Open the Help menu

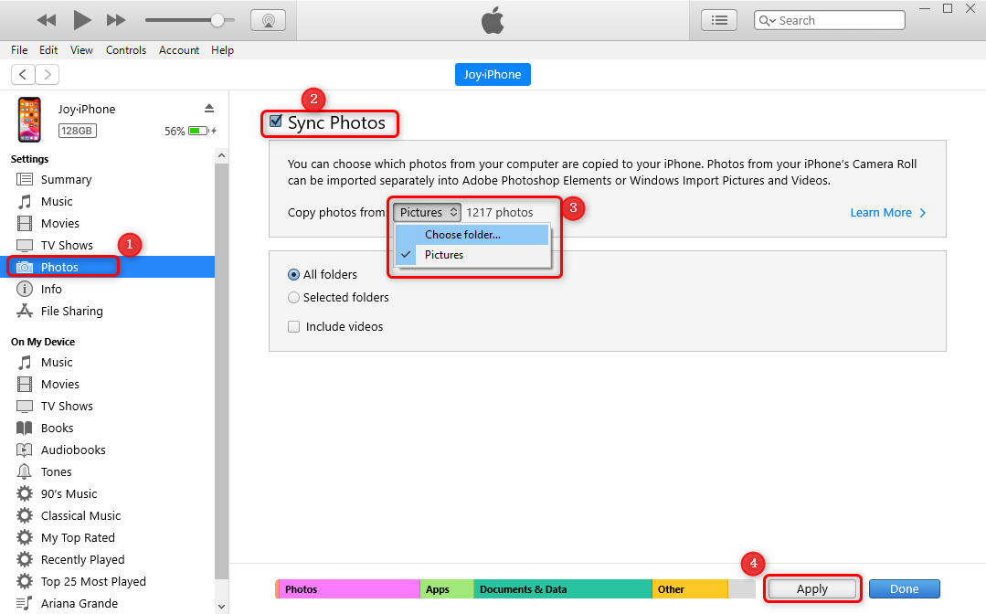[x=222, y=50]
